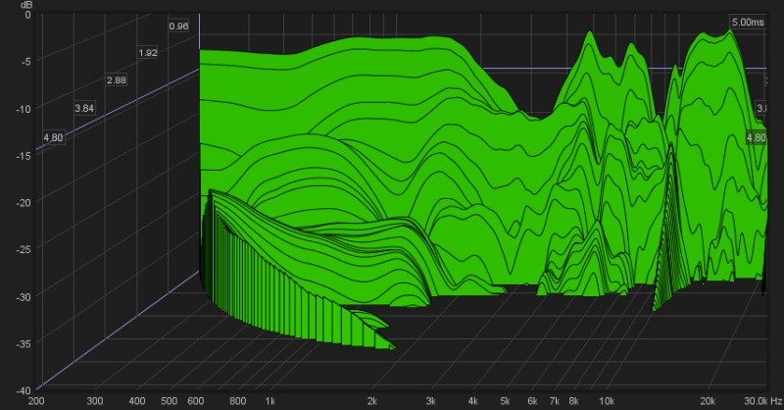Click the dB unit label on the vertical axis
Screen dimensions: 784x410
[x=26, y=5]
